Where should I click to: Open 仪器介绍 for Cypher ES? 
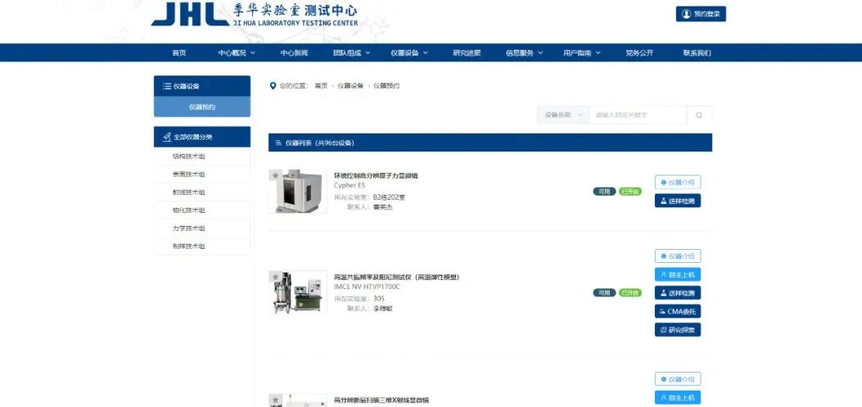678,183
